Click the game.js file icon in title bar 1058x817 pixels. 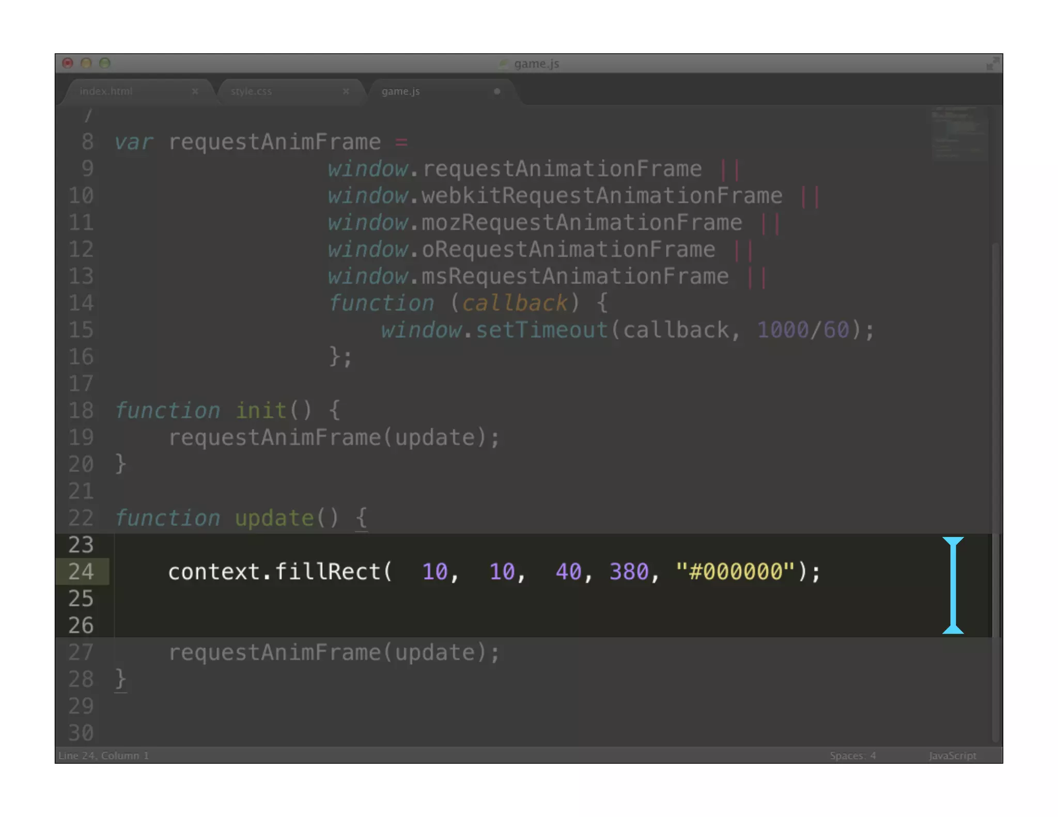503,64
